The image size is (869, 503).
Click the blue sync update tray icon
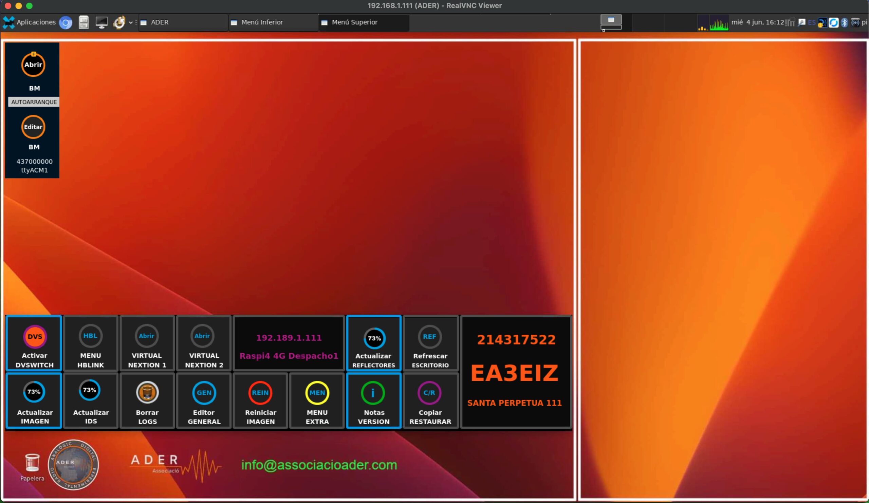(833, 23)
